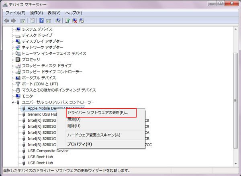Expand the ディスプレイ アダプター node

pos(13,41)
